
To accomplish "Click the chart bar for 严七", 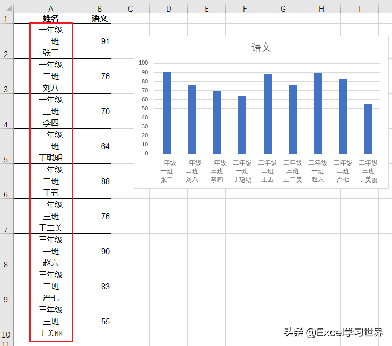I will click(343, 117).
